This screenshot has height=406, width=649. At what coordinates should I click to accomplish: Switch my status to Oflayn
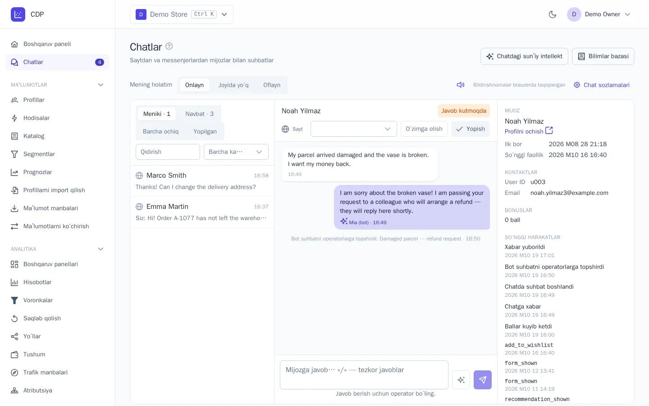pyautogui.click(x=272, y=85)
